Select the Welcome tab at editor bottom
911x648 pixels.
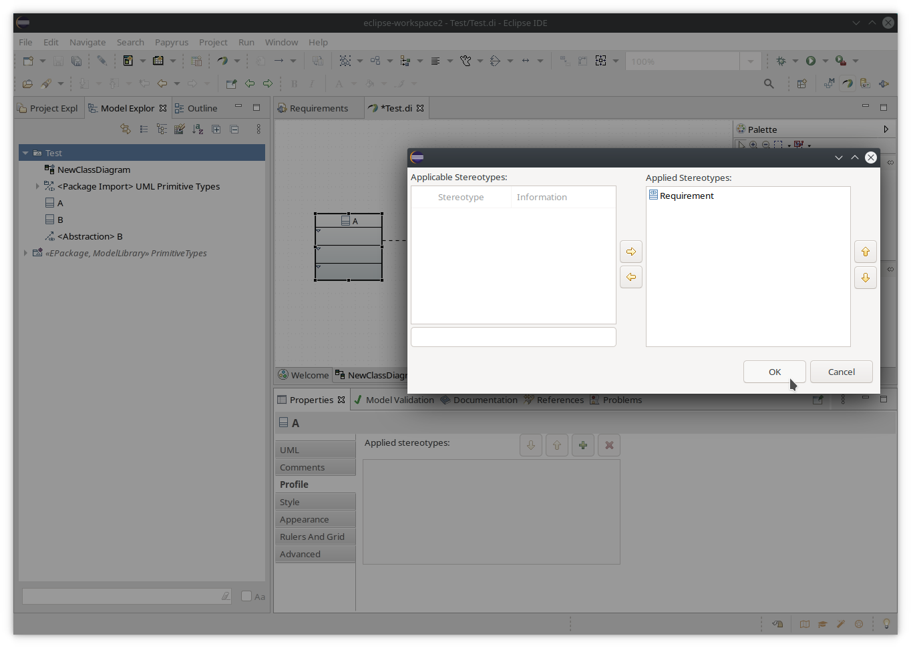click(x=304, y=375)
